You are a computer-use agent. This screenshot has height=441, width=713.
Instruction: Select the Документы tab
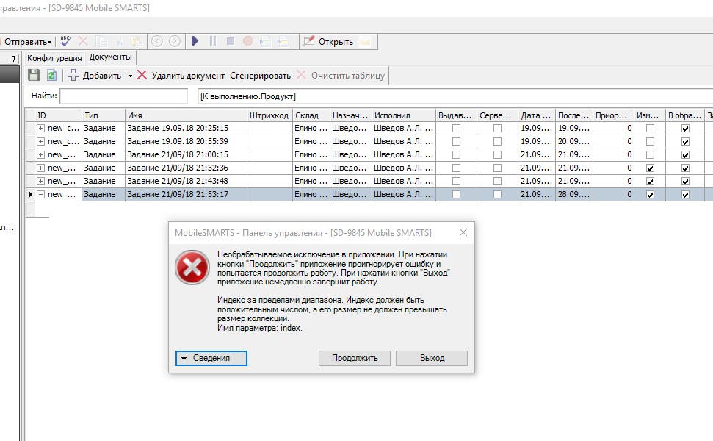click(x=110, y=57)
